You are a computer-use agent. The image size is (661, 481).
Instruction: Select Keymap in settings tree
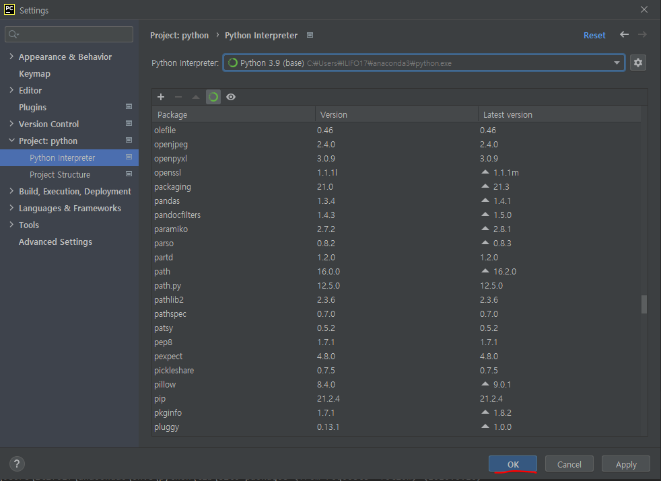coord(34,74)
